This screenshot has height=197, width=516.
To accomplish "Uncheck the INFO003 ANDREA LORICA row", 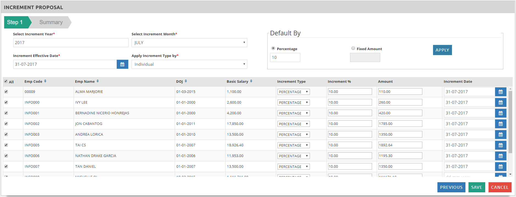I will pos(6,135).
